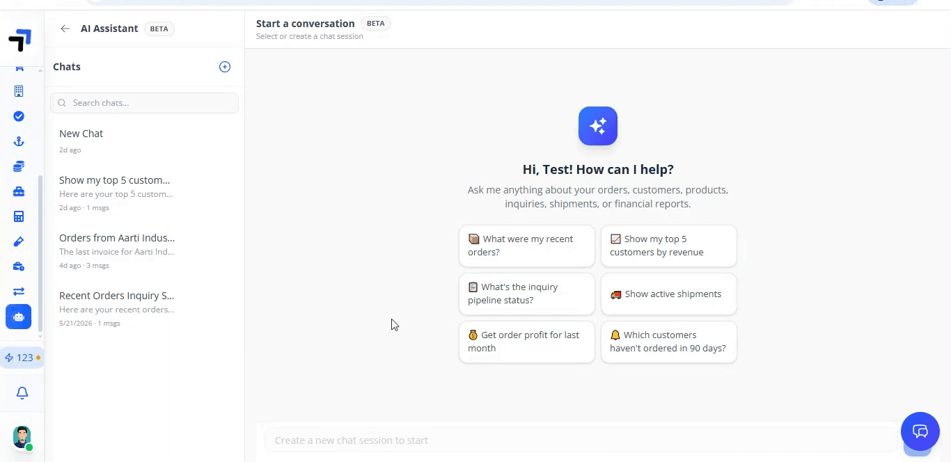Go back with the AI Assistant arrow
951x462 pixels.
click(65, 29)
